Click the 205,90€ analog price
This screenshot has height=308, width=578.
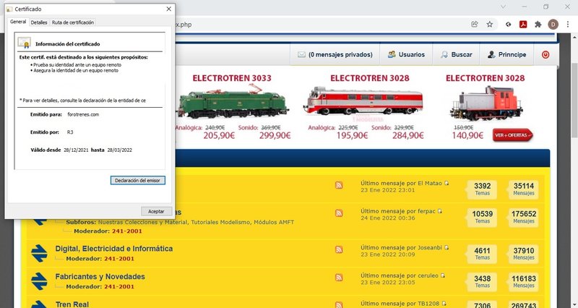pyautogui.click(x=219, y=136)
